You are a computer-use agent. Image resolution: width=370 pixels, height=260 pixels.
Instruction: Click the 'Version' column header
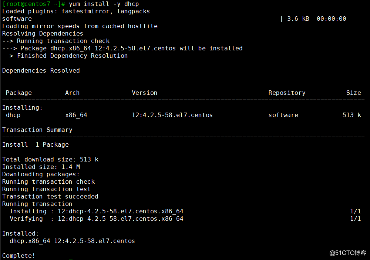(144, 93)
